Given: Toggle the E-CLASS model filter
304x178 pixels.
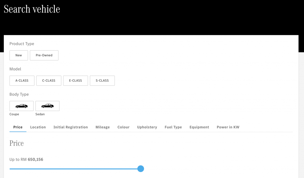Looking at the screenshot, I should point(75,81).
